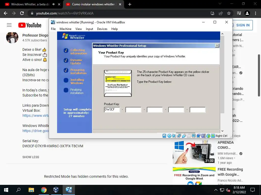
Task: Click the share page icon in address bar
Action: [221, 13]
